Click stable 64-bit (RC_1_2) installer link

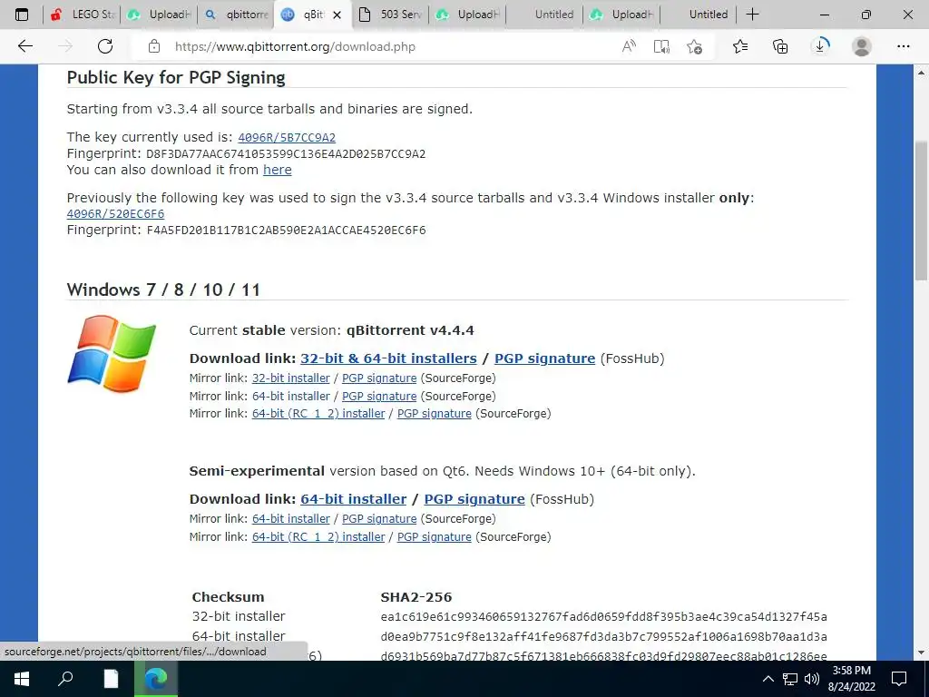[318, 414]
